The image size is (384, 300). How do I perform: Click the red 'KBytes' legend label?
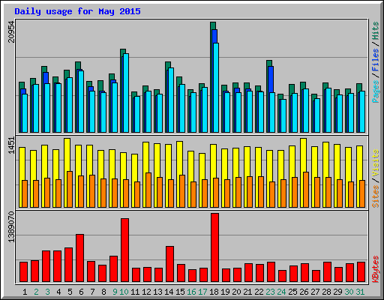(x=375, y=269)
